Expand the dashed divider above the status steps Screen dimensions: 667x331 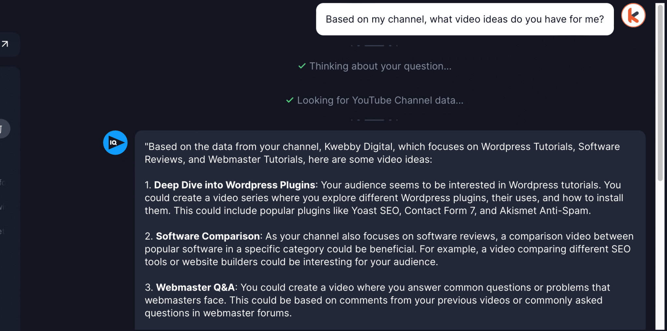tap(374, 45)
